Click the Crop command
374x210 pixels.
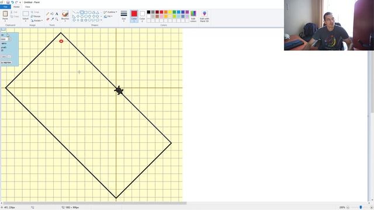(x=35, y=12)
